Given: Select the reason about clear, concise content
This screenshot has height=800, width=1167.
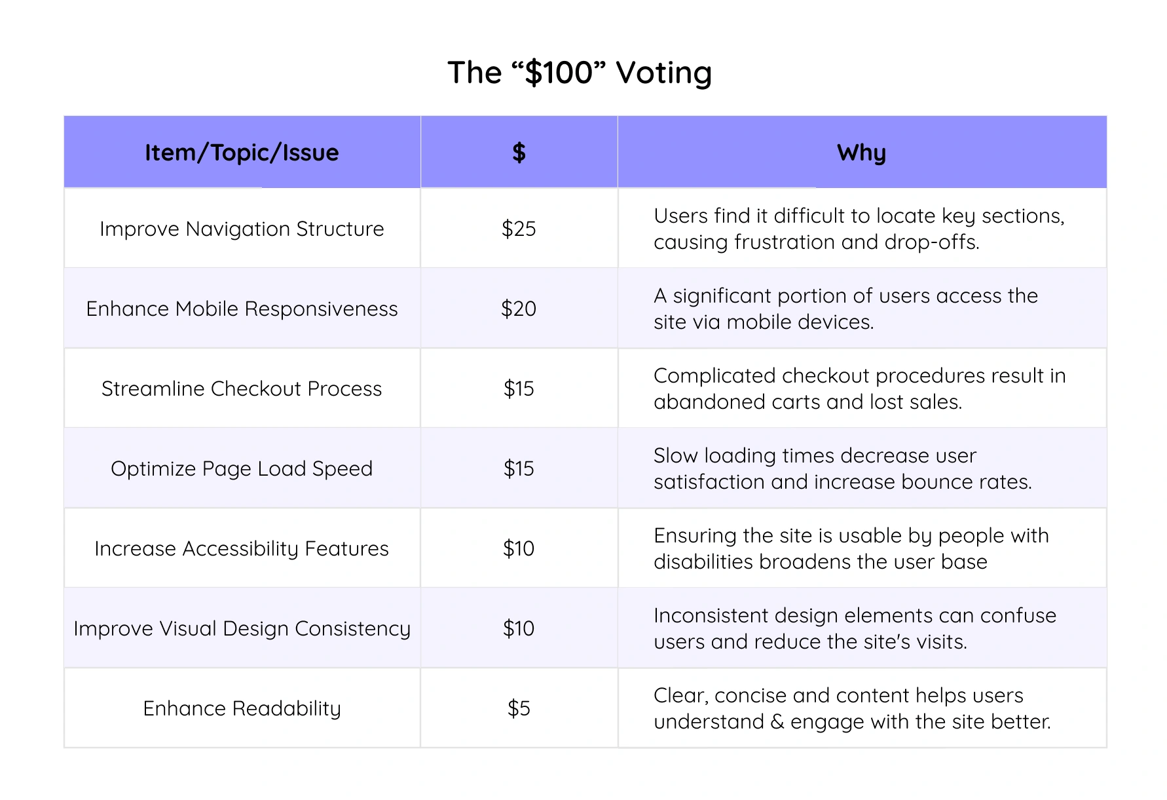Looking at the screenshot, I should point(852,708).
